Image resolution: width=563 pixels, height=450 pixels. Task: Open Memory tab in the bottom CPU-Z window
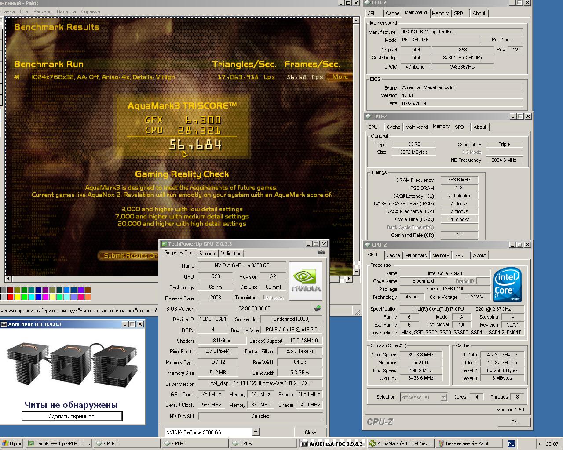441,255
